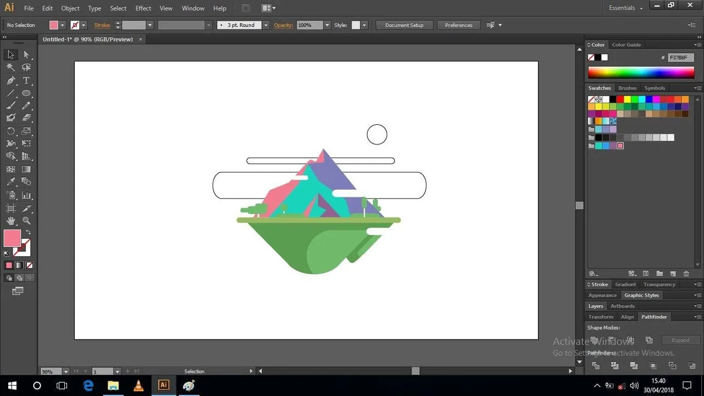Select the Eyedropper tool
This screenshot has width=704, height=396.
coord(10,182)
